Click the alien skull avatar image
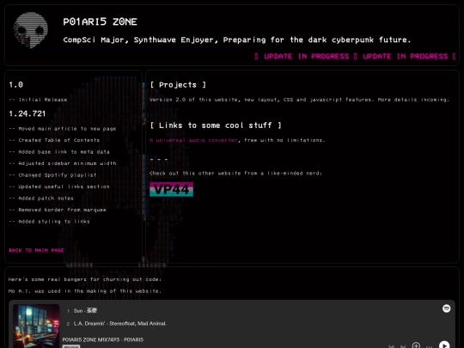The height and width of the screenshot is (348, 464). 30,30
